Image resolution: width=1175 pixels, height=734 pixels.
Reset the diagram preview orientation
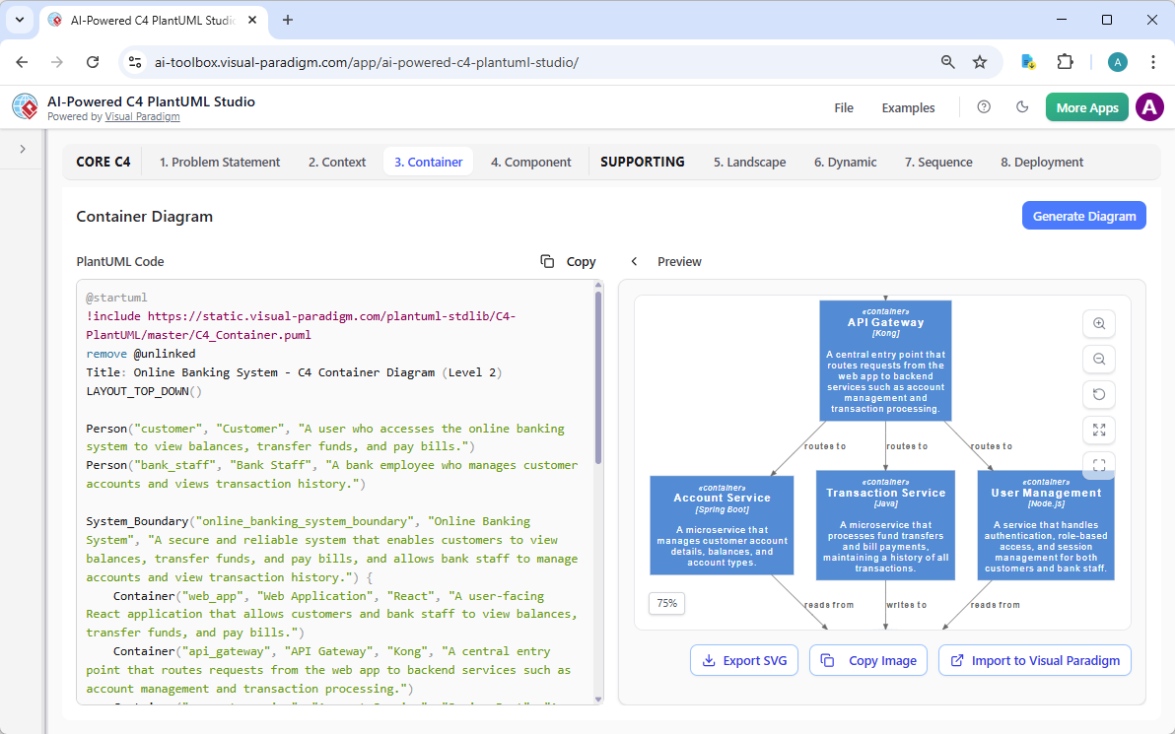tap(1099, 394)
